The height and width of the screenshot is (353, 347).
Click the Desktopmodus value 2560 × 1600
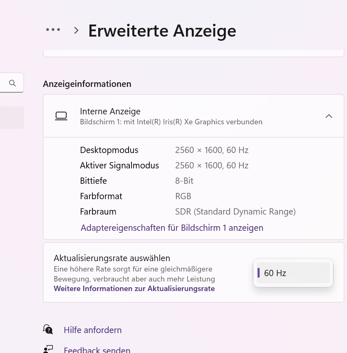[x=212, y=150]
